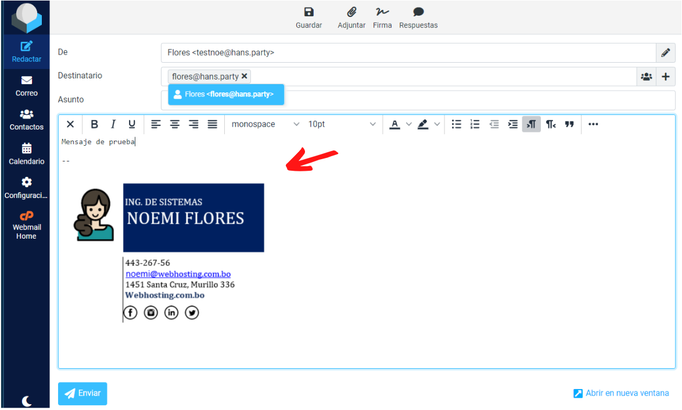682x410 pixels.
Task: Send the message with Enviar
Action: [82, 393]
